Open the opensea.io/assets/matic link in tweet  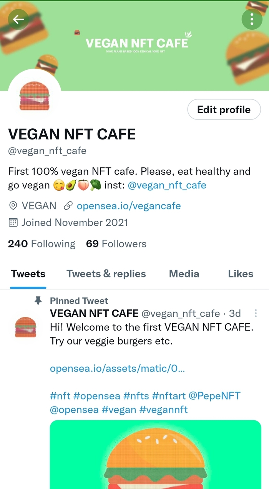[118, 368]
